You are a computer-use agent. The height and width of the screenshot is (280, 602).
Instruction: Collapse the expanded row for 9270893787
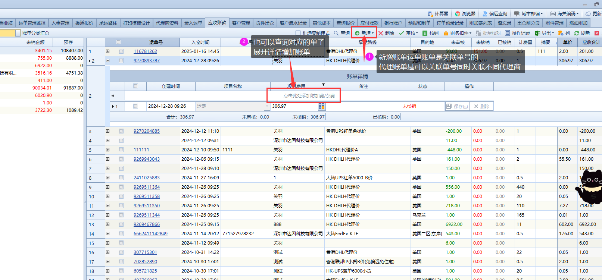(107, 61)
